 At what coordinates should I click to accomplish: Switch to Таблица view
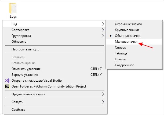coord(121,53)
